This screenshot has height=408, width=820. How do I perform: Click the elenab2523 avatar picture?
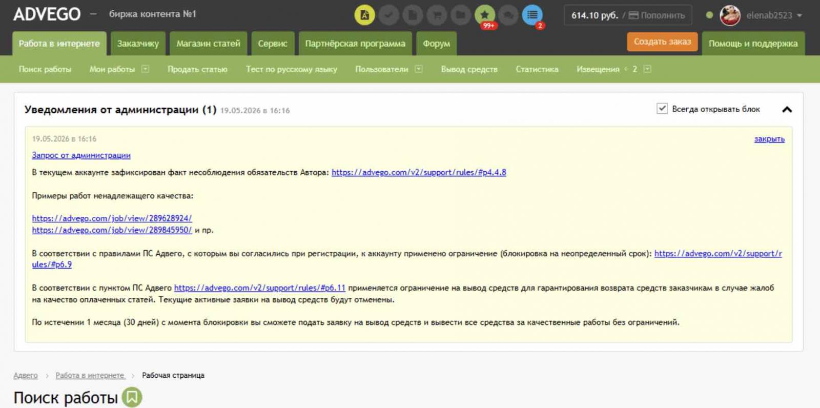[x=730, y=15]
